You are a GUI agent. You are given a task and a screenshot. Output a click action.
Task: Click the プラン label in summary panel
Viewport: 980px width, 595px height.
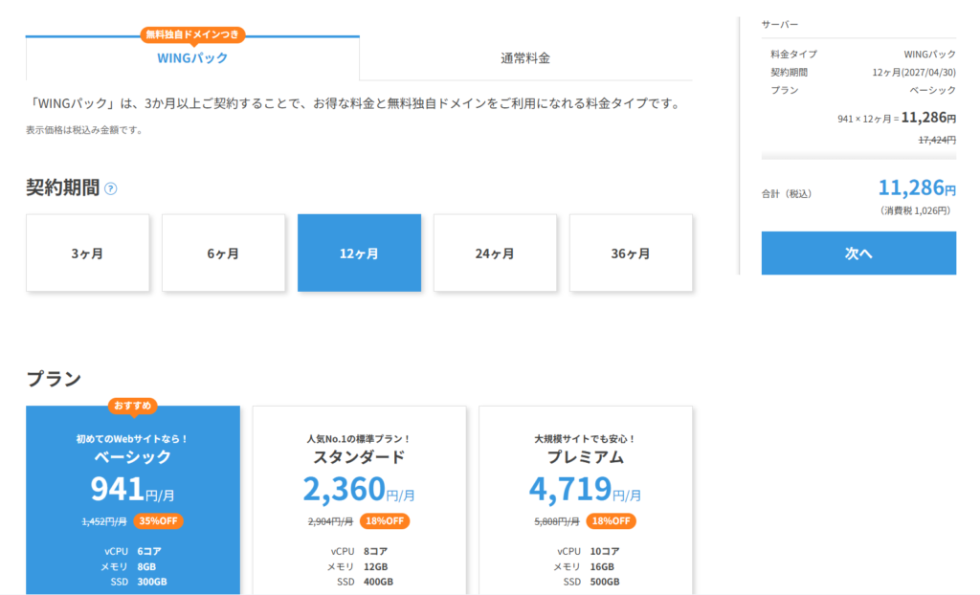[x=785, y=90]
